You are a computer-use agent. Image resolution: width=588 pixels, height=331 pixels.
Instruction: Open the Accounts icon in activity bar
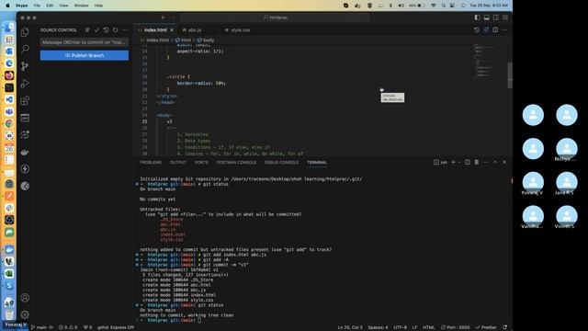pos(25,298)
